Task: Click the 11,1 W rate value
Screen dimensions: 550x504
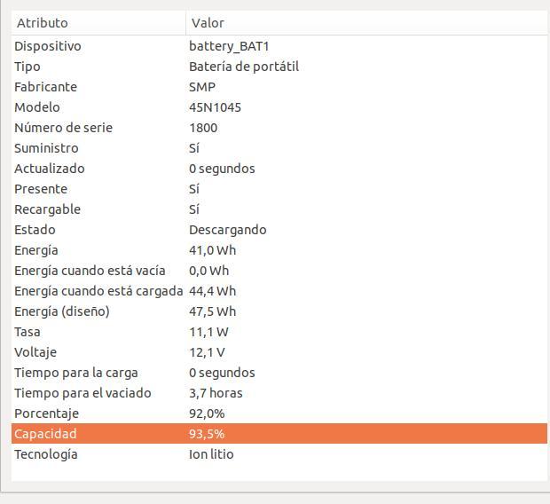Action: 208,332
